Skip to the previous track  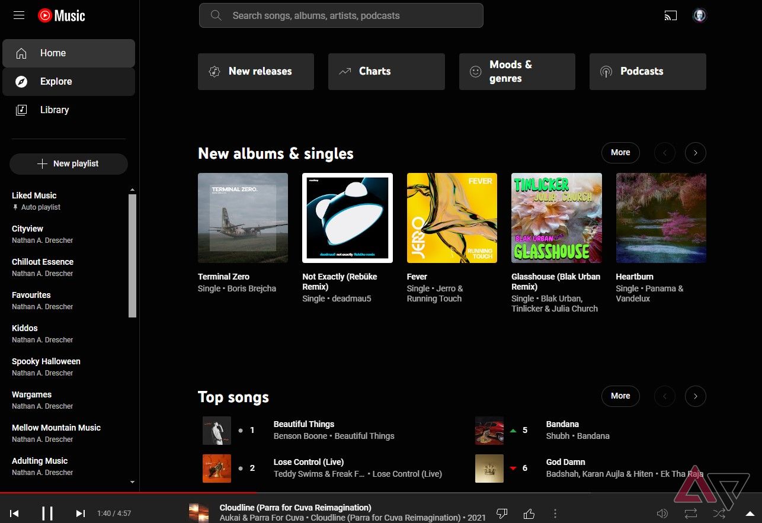pyautogui.click(x=15, y=514)
